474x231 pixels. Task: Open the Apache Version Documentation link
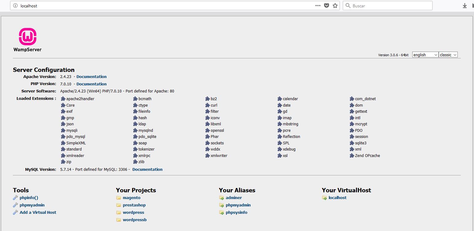(x=91, y=76)
